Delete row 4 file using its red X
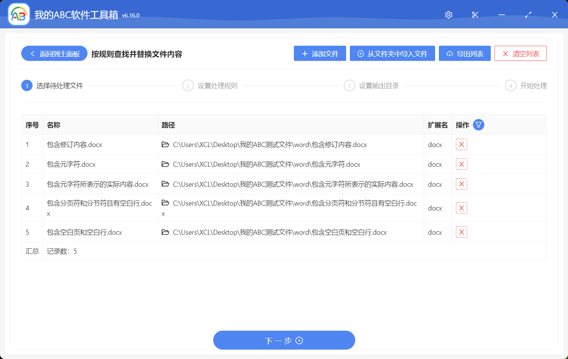This screenshot has height=359, width=568. pos(461,208)
